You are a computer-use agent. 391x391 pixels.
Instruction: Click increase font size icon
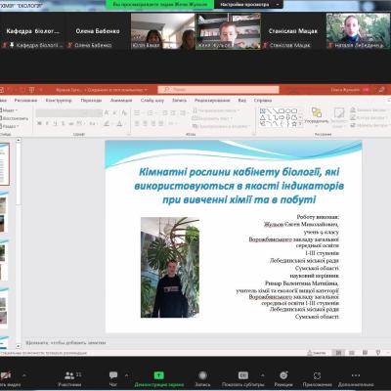point(107,113)
